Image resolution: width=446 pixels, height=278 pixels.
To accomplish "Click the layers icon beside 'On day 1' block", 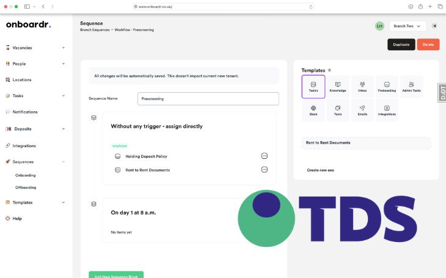I will [x=93, y=203].
